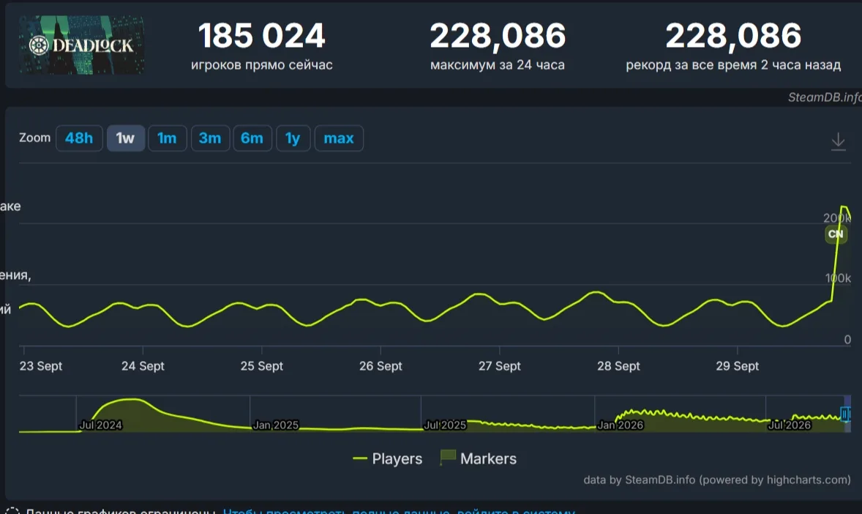Click the 'игроков прямо сейчас' label
The height and width of the screenshot is (514, 862).
click(x=262, y=65)
